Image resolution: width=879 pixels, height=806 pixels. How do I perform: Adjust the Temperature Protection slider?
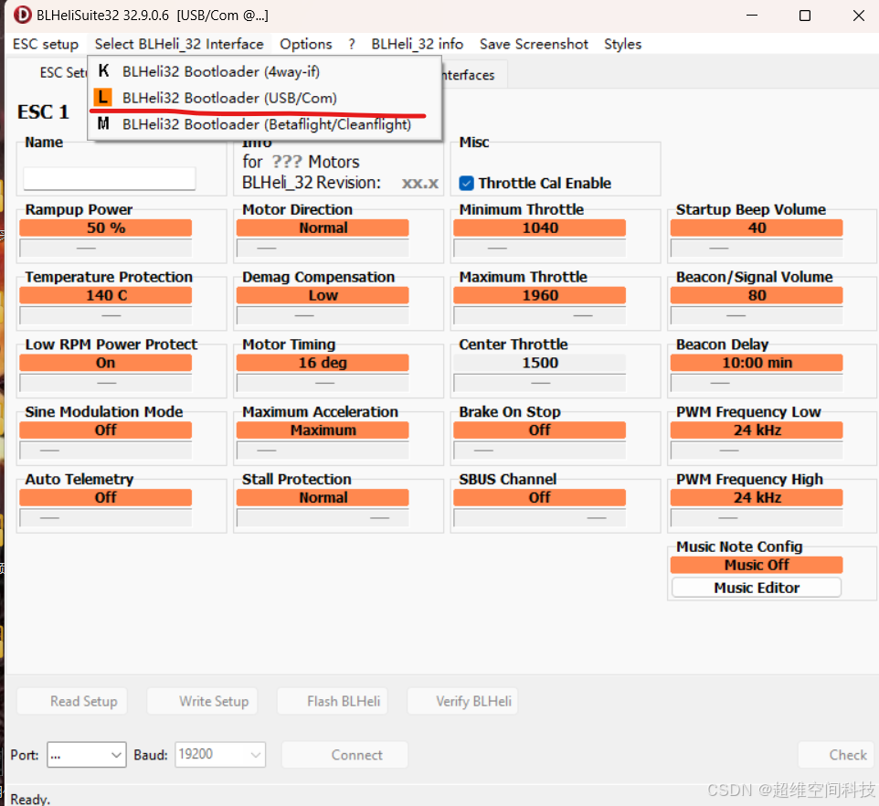pos(105,315)
